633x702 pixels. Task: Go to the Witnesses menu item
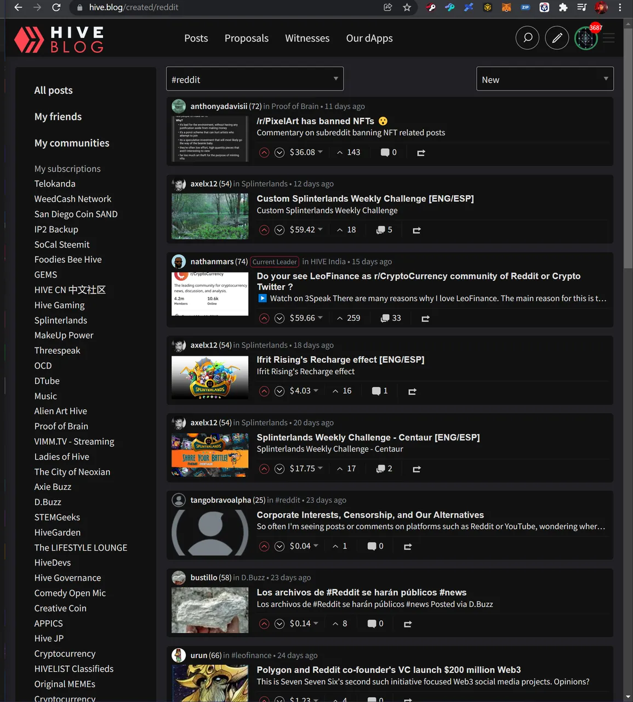pyautogui.click(x=307, y=38)
